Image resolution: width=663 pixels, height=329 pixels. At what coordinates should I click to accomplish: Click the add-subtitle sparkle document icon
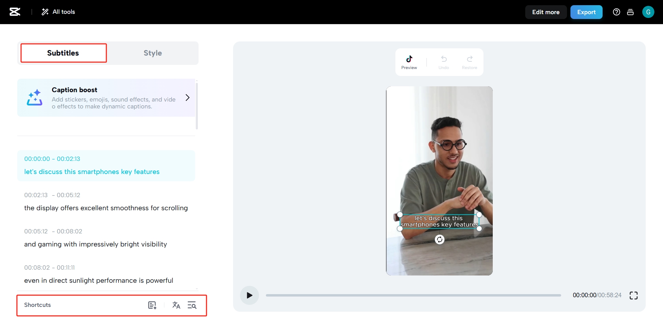pos(152,305)
